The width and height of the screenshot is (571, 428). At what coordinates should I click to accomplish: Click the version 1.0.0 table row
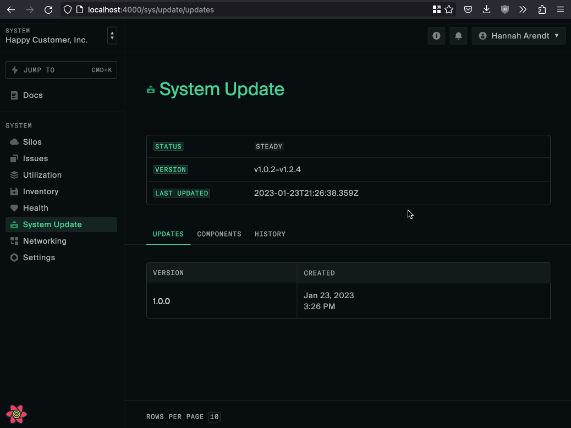point(348,301)
